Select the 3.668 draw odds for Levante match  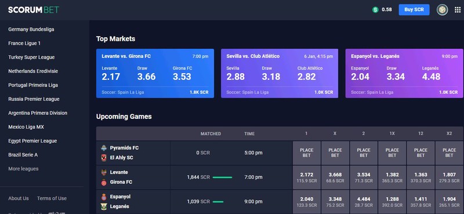pos(335,177)
